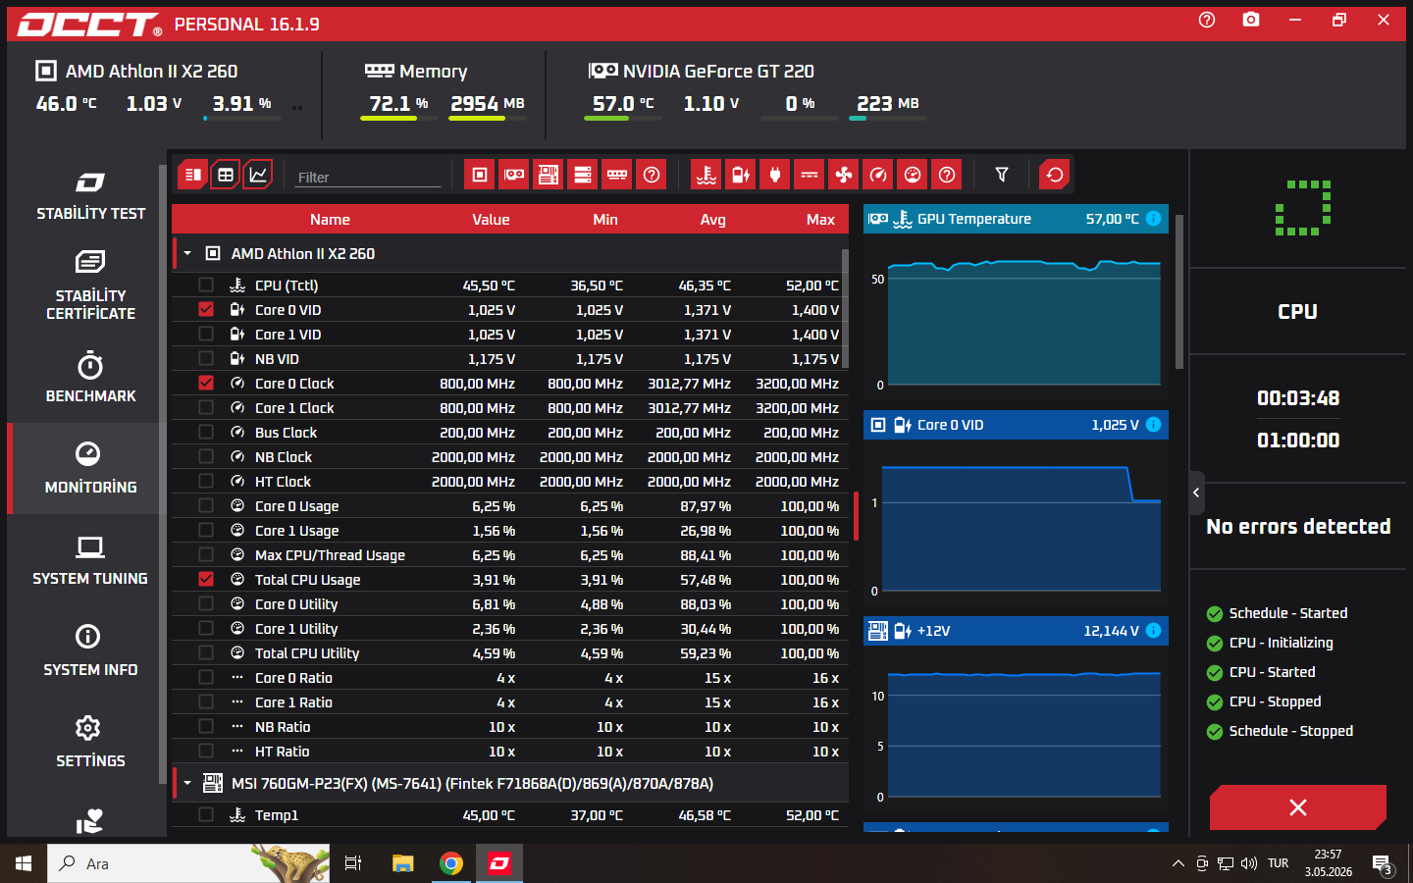The height and width of the screenshot is (883, 1413).
Task: Switch to the graphs-only view
Action: (258, 175)
